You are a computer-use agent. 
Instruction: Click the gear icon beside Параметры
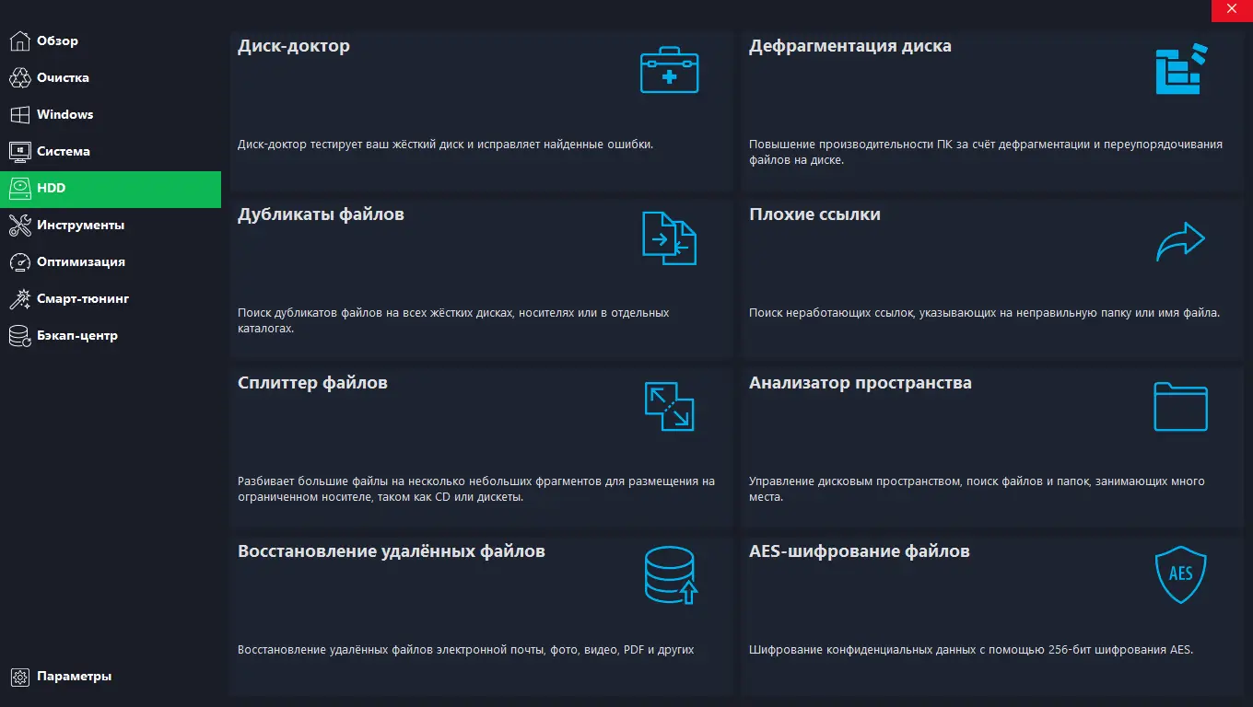pyautogui.click(x=19, y=676)
